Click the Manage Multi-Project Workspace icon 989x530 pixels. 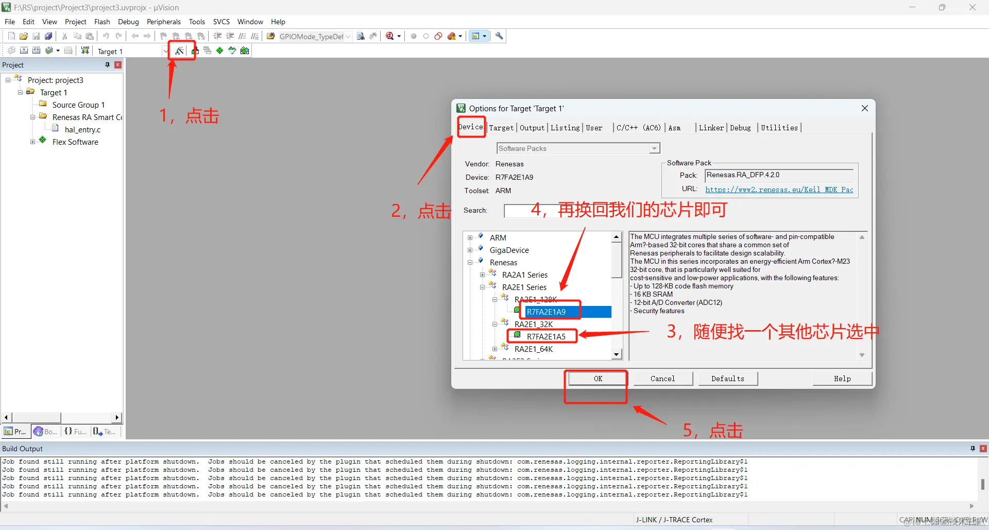pos(207,50)
